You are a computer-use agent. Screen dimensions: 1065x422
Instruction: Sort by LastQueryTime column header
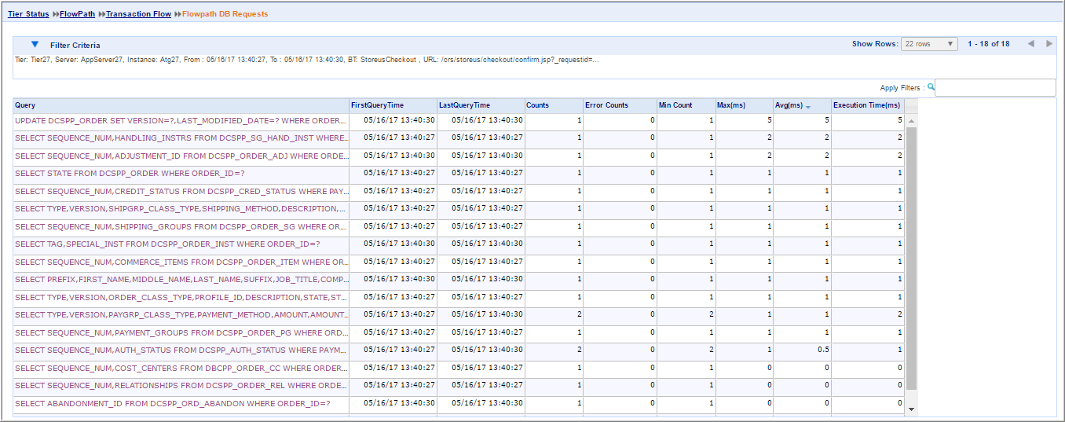pyautogui.click(x=464, y=105)
